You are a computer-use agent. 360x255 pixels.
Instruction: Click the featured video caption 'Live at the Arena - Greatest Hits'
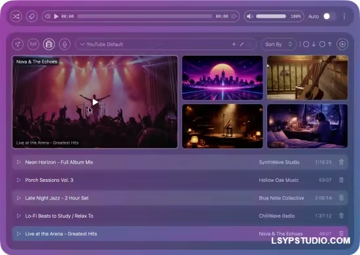click(x=47, y=143)
